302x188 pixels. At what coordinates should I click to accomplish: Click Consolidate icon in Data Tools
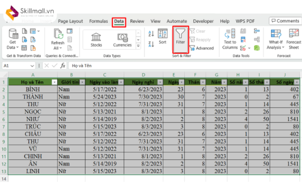[x=257, y=31]
